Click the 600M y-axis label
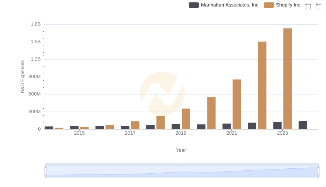This screenshot has width=326, height=187. pos(35,94)
